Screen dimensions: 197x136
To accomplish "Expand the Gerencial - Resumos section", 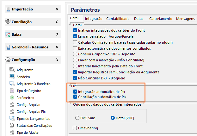I will (57, 47).
